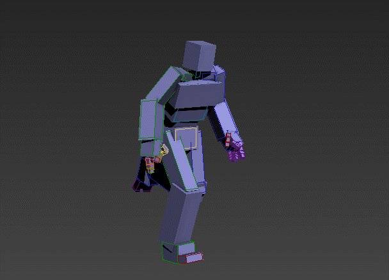Select the purple-outlined raised rear foot
The width and height of the screenshot is (389, 280).
click(141, 186)
